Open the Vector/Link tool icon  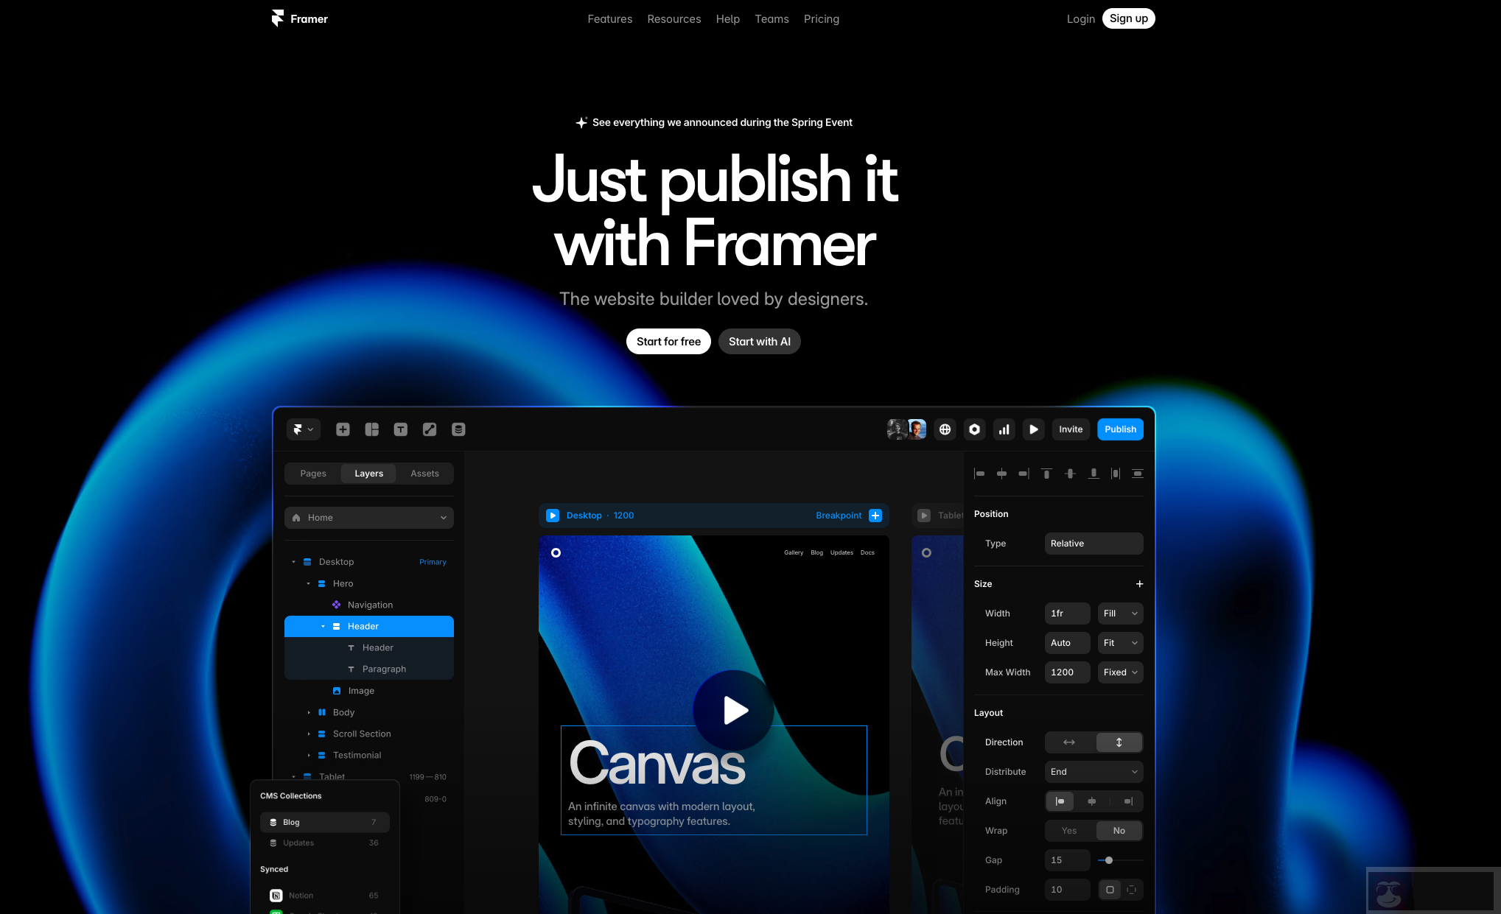(430, 429)
